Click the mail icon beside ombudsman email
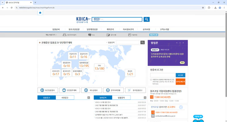 153,116
